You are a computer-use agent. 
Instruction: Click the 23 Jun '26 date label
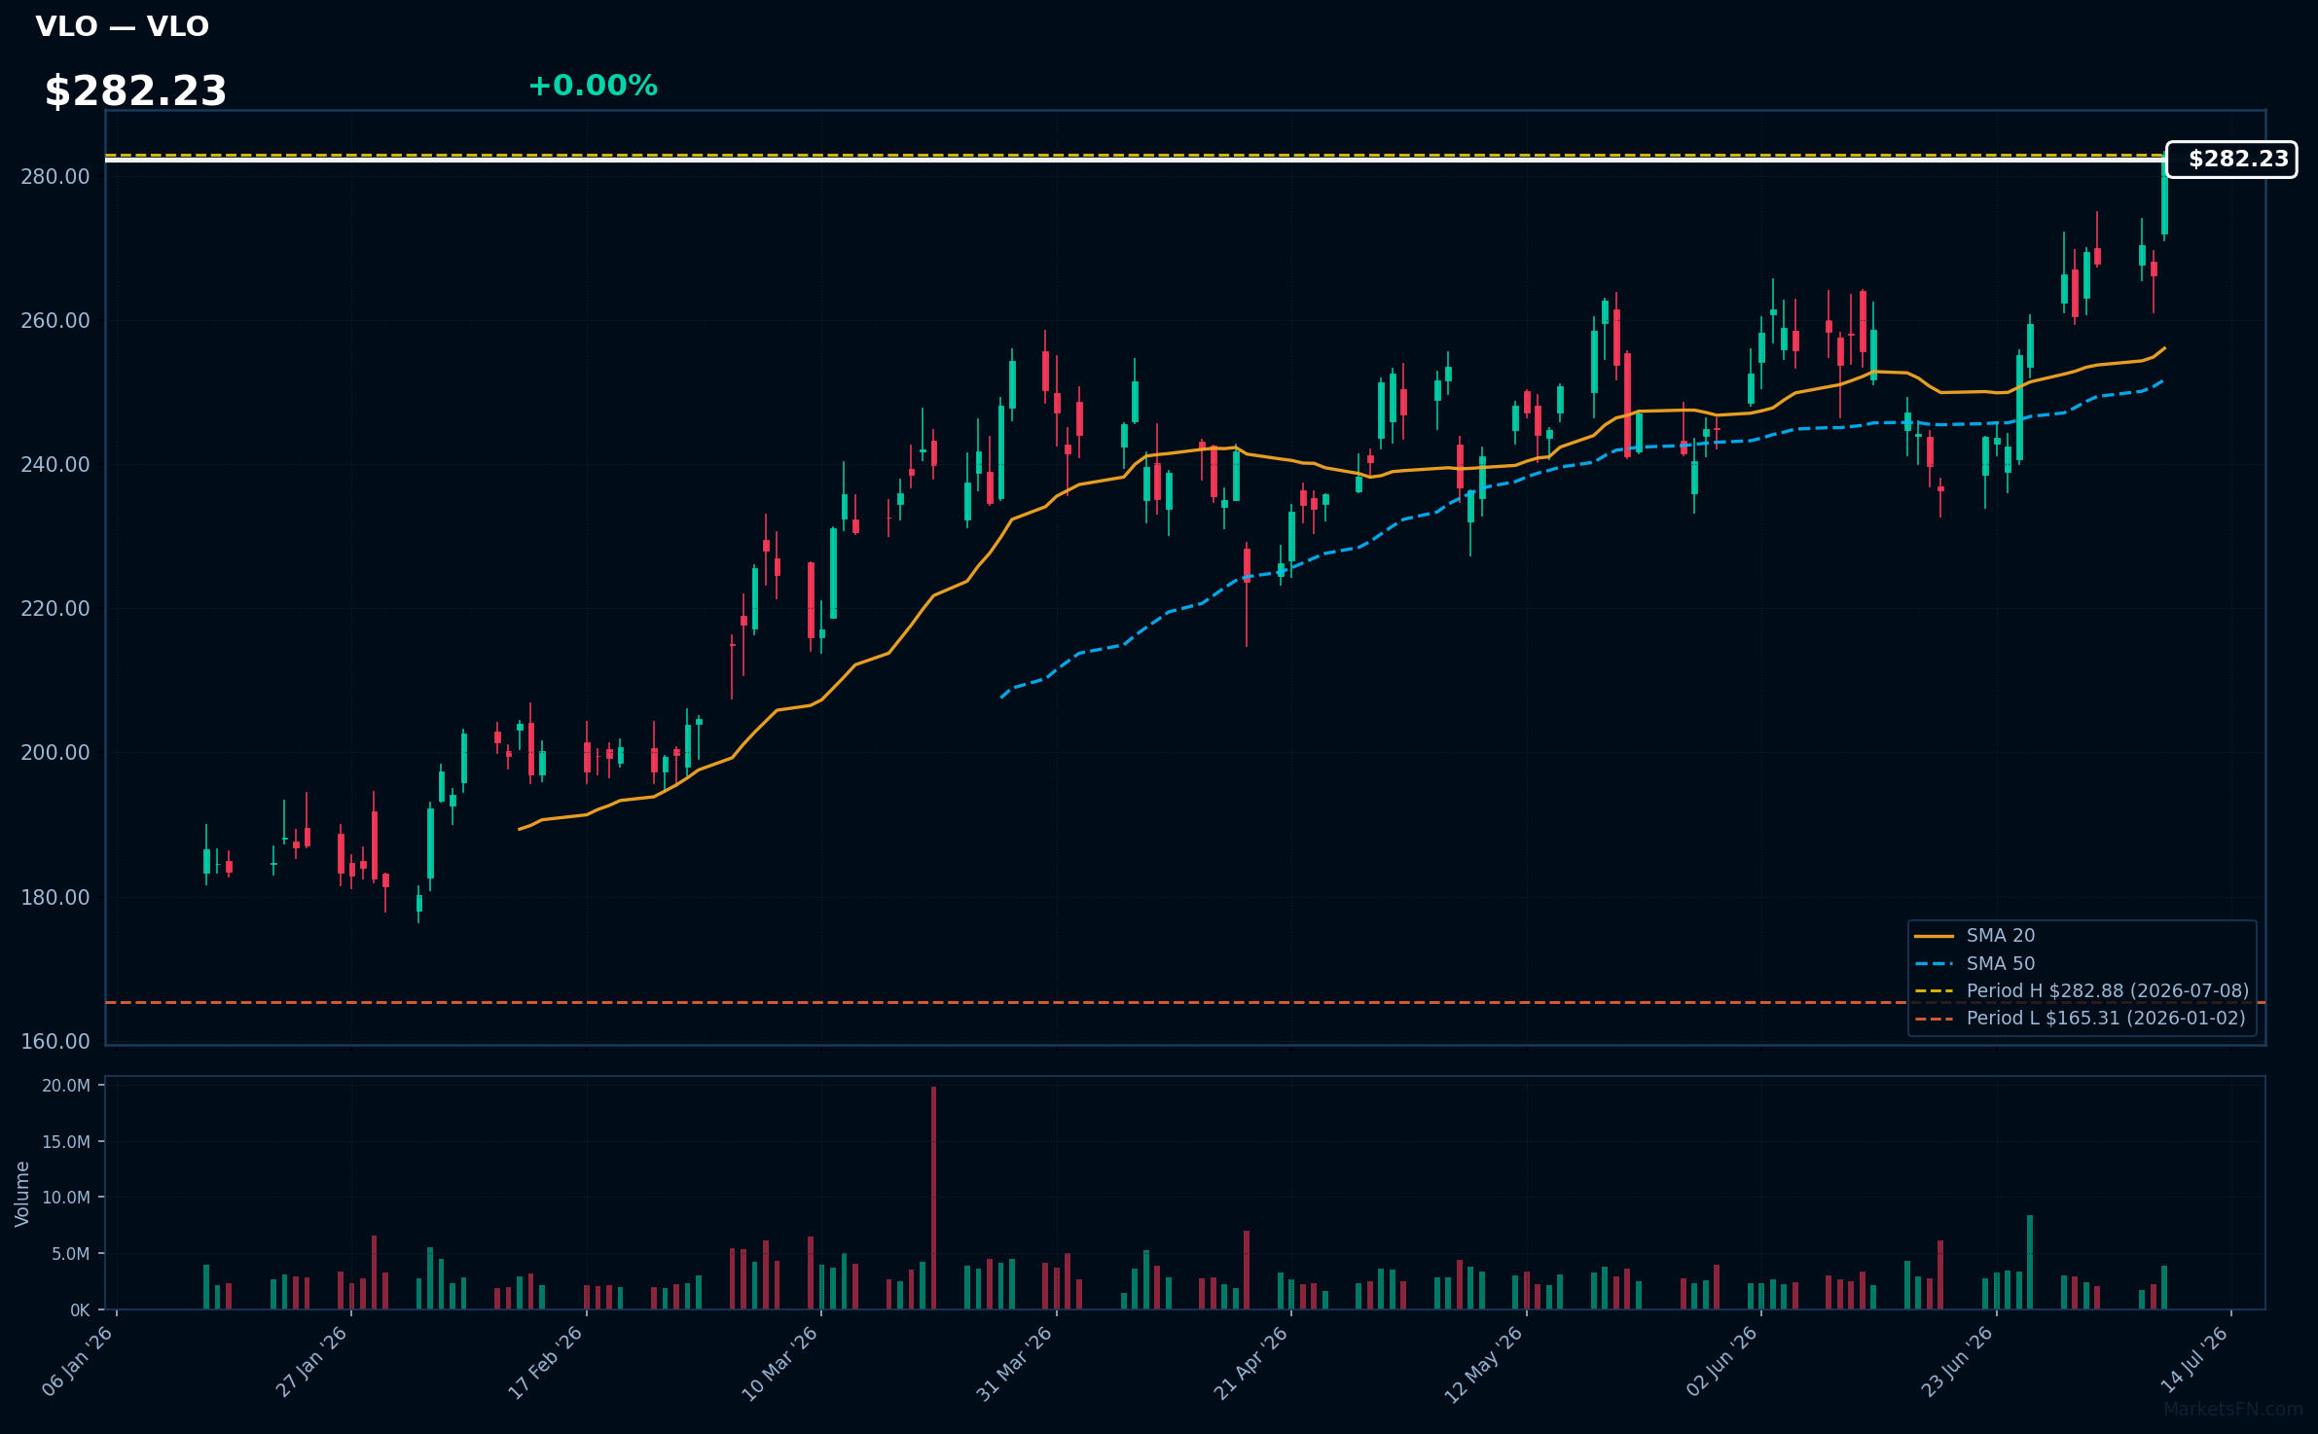[x=1958, y=1360]
